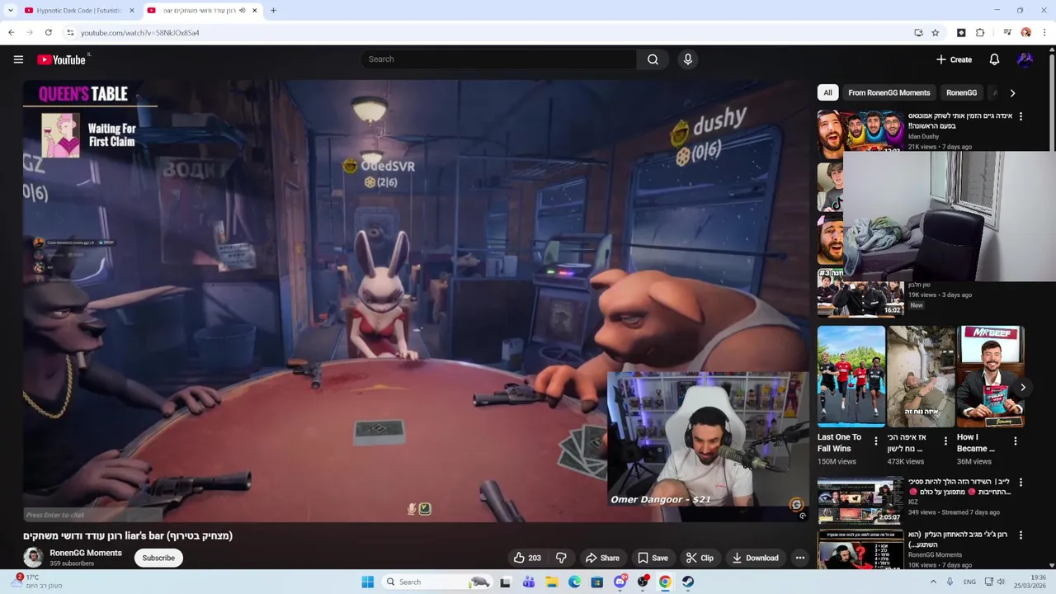Open Microsoft Store from the taskbar
This screenshot has width=1056, height=594.
pyautogui.click(x=596, y=582)
